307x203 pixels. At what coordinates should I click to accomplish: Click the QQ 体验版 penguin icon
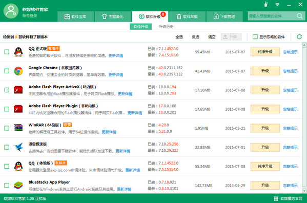click(x=18, y=166)
